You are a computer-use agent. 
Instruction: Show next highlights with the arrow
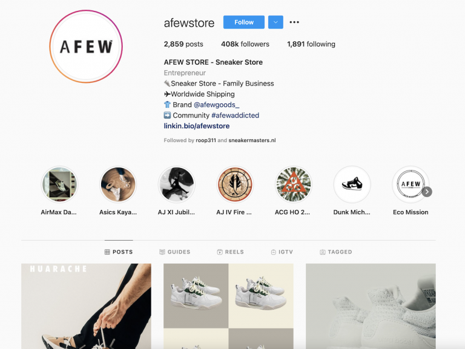click(427, 192)
